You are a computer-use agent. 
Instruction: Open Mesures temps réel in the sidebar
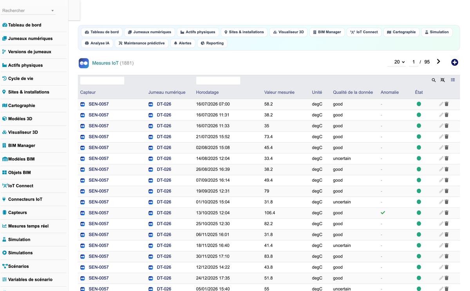click(28, 226)
